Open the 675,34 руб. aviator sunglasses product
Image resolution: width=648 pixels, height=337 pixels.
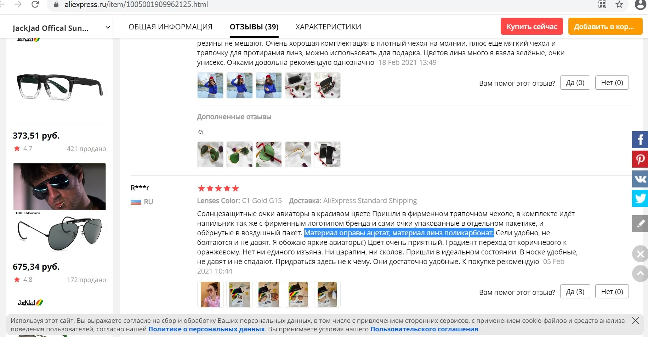[59, 209]
